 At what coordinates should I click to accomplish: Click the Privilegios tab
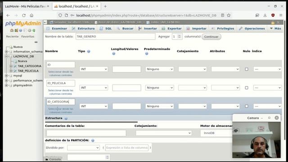pyautogui.click(x=223, y=29)
